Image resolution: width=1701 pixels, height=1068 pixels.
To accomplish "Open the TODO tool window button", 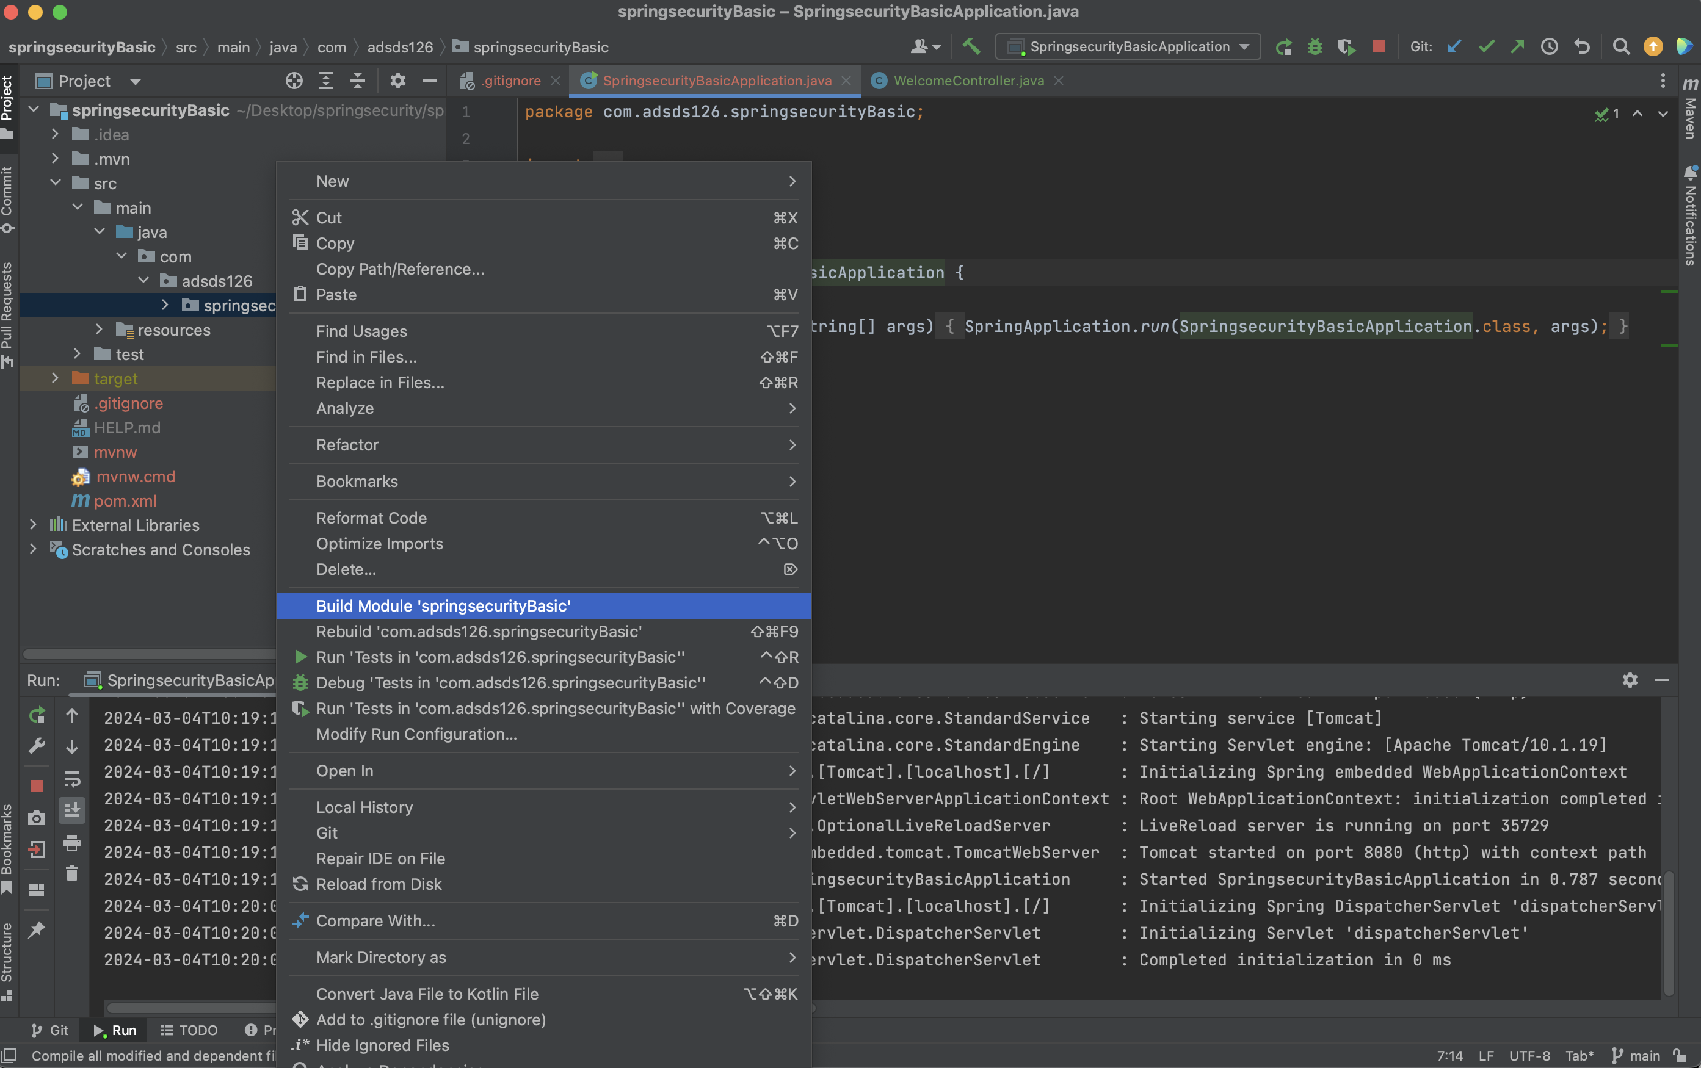I will (x=189, y=1030).
